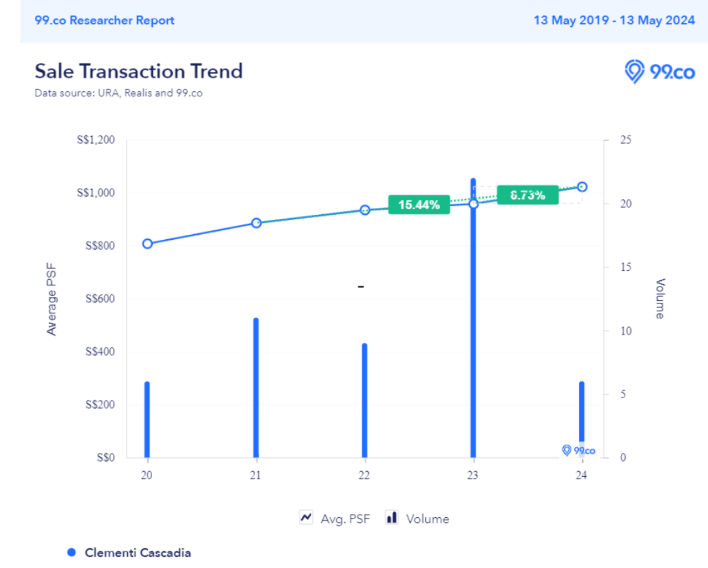708x568 pixels.
Task: Click the 99.co logo at top right
Action: pyautogui.click(x=660, y=72)
